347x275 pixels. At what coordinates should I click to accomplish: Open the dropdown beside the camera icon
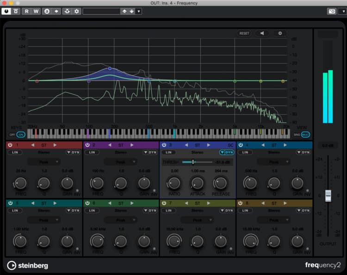343,11
